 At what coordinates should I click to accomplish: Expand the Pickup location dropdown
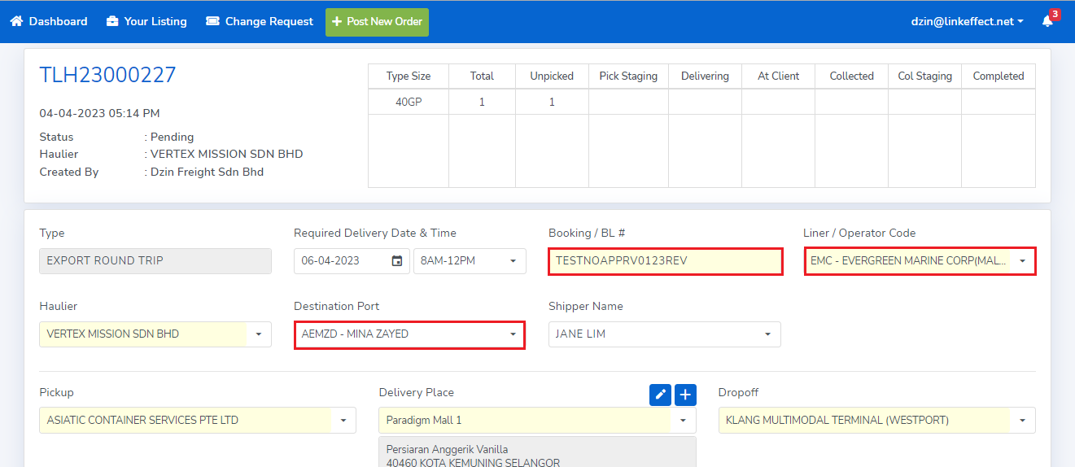point(343,421)
